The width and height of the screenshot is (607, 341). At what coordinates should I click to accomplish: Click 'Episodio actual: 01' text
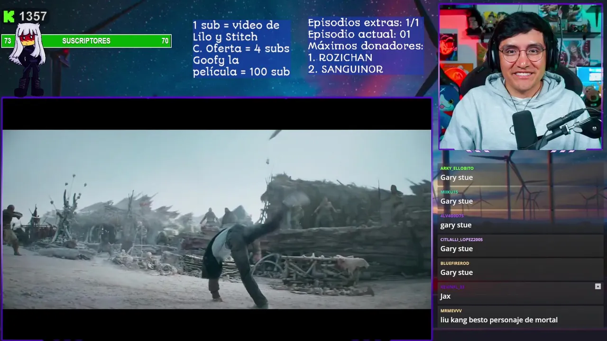(x=359, y=34)
